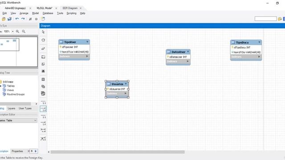Select the idTipoDocu INT column

246,48
